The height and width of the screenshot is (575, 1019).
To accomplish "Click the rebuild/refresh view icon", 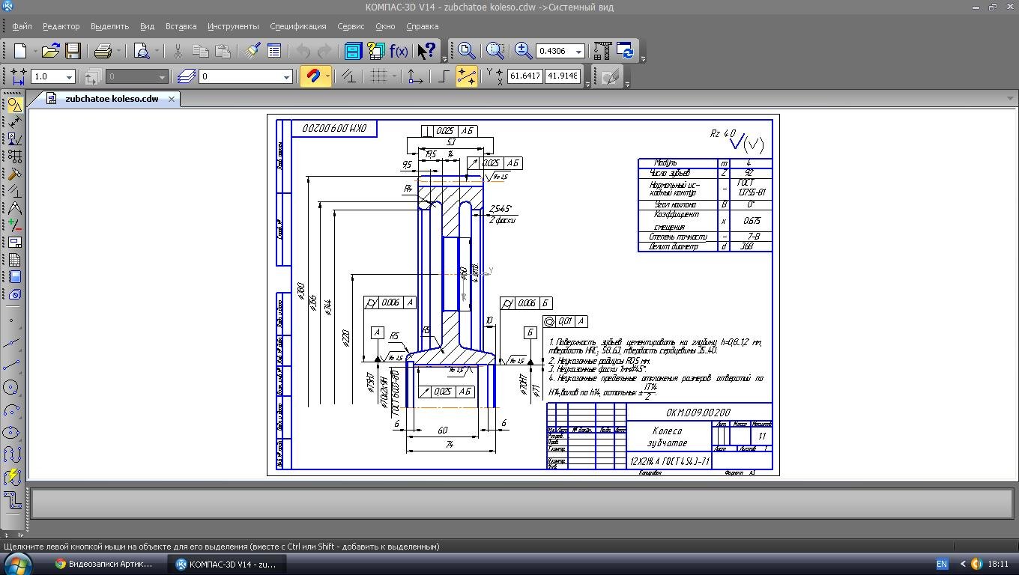I will [x=624, y=51].
